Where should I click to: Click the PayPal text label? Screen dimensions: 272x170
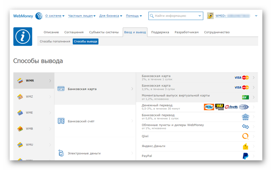pos(147,156)
